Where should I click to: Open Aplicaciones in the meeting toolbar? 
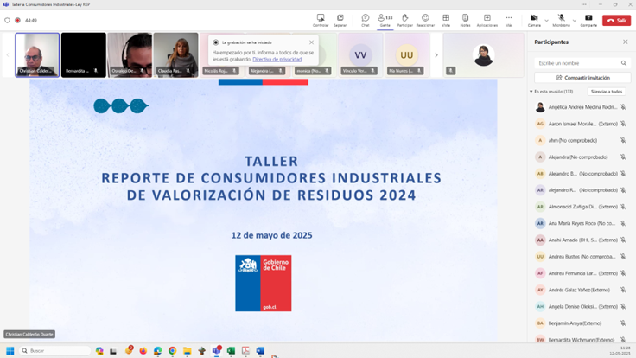487,19
